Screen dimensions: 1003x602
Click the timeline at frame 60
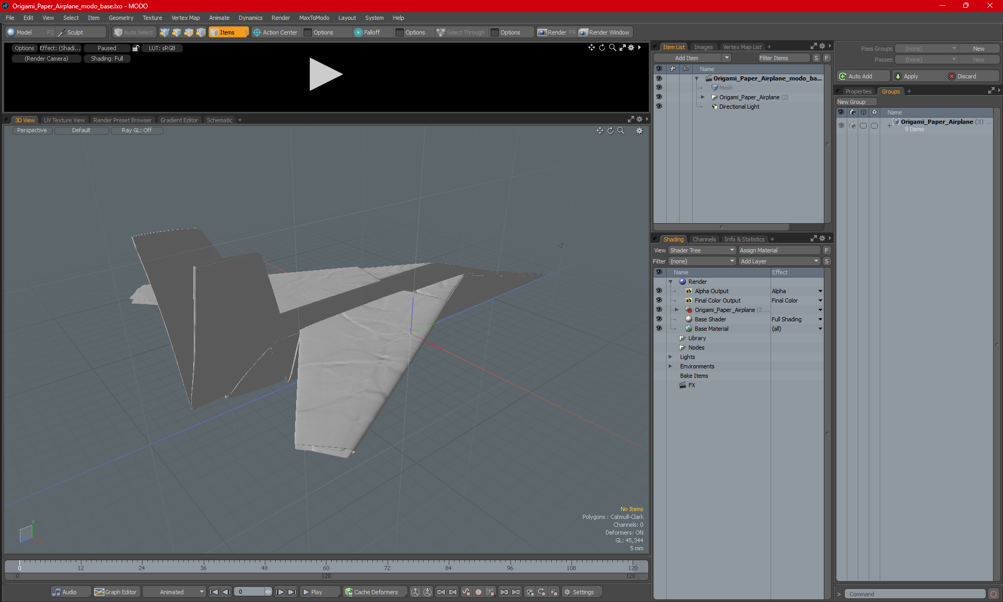click(326, 565)
